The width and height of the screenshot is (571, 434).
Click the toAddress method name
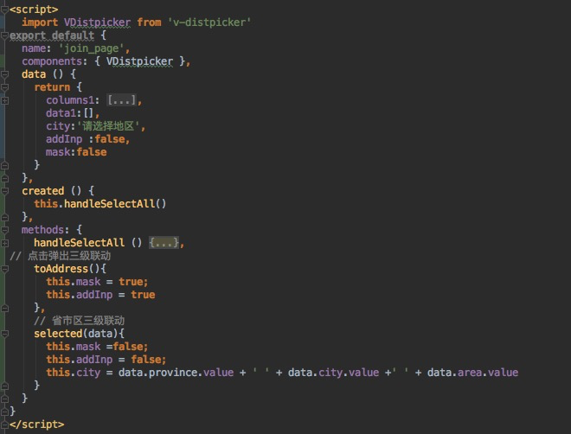click(x=61, y=269)
